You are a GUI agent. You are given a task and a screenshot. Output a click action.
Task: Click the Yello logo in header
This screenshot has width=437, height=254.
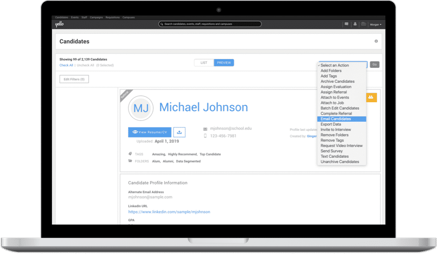pyautogui.click(x=59, y=24)
